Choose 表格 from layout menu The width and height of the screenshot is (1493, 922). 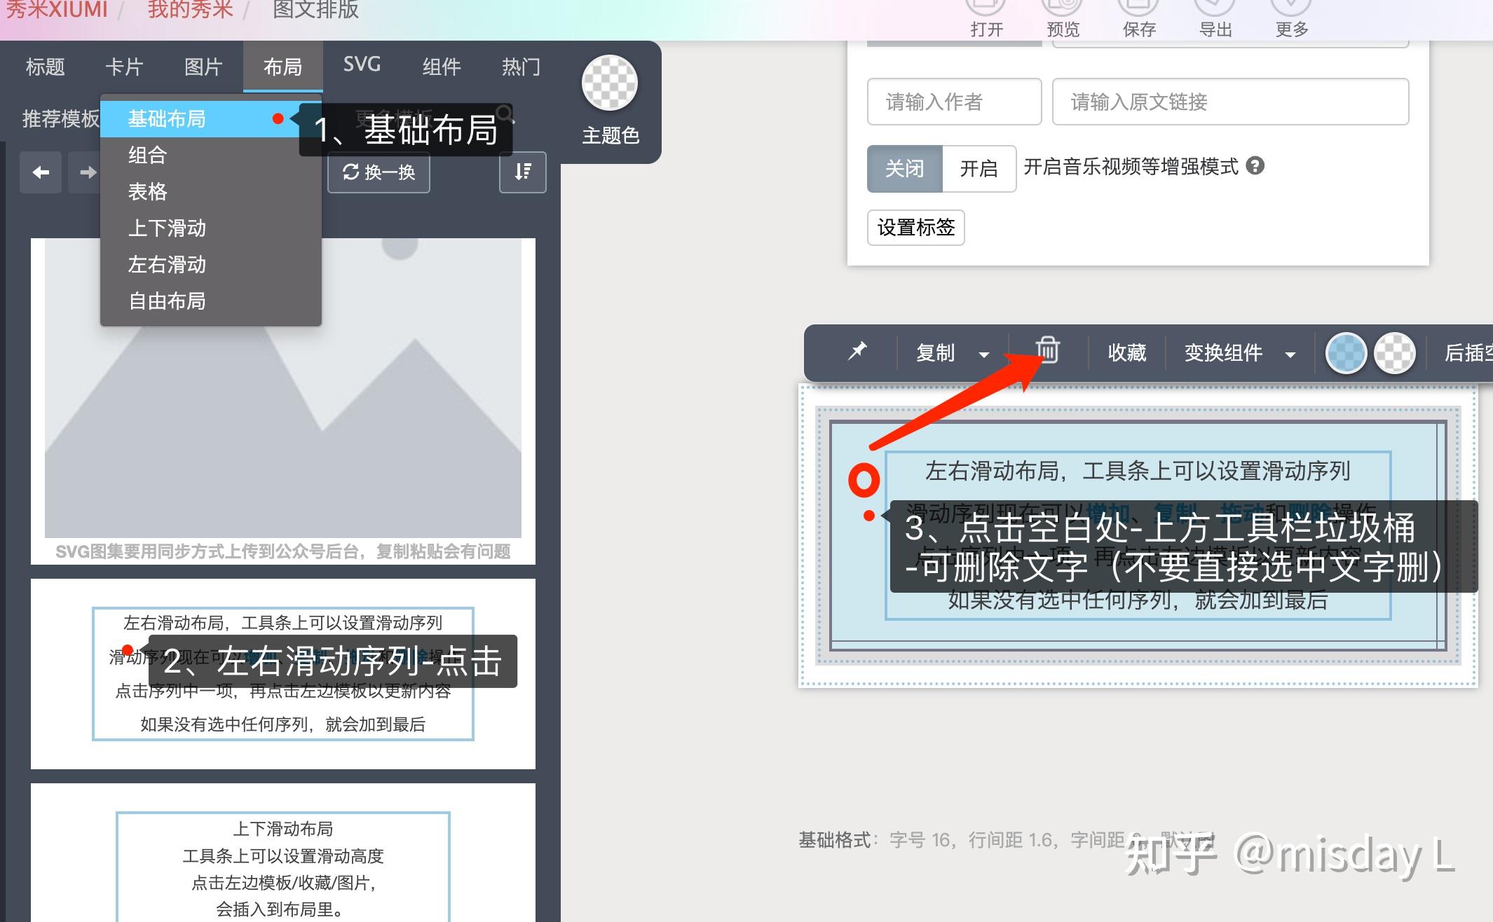click(210, 192)
